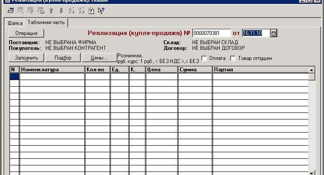Sort ascending with A-Z icon

(x=72, y=11)
